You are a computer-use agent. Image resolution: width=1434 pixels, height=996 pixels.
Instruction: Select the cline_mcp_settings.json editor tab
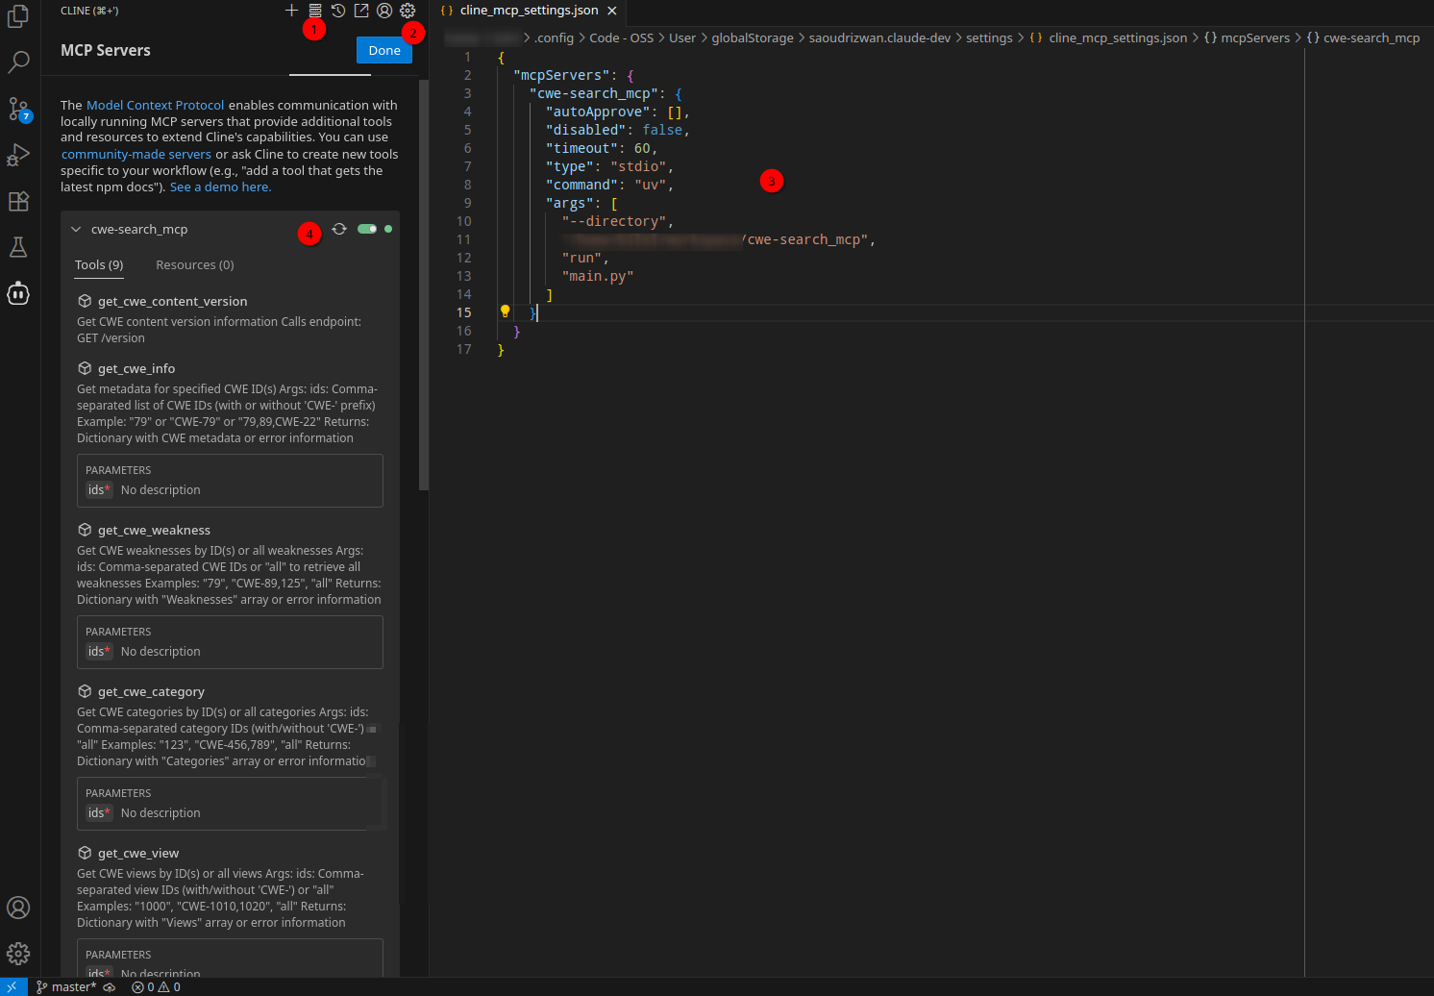point(529,11)
